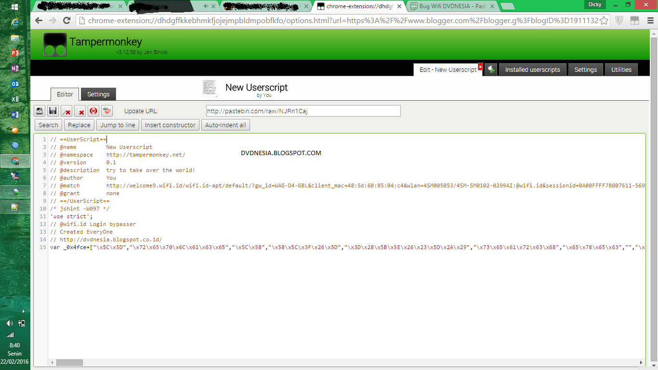The height and width of the screenshot is (370, 658).
Task: Switch to the Edit - New Userscript tab
Action: (x=448, y=69)
